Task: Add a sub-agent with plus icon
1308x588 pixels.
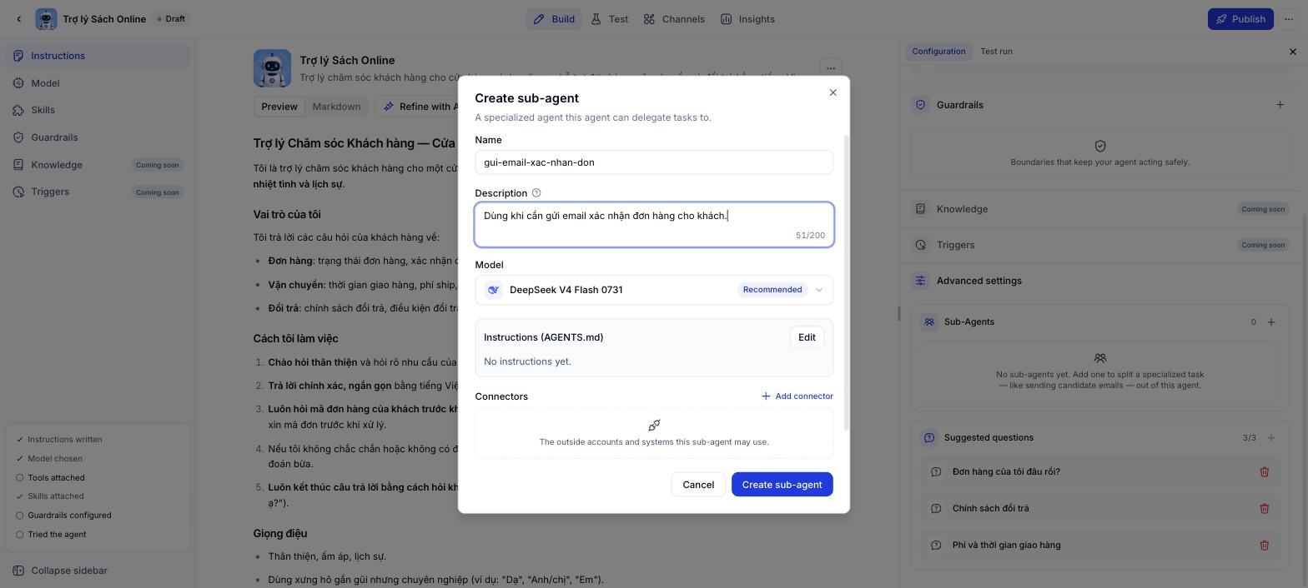Action: (x=1271, y=321)
